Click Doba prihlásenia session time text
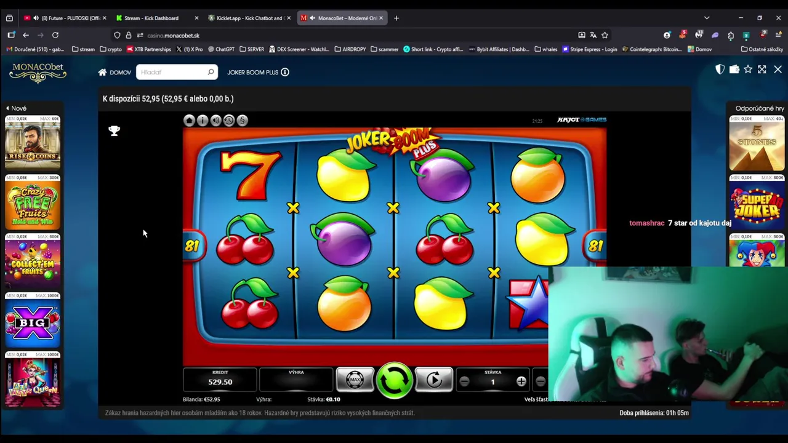 click(654, 413)
